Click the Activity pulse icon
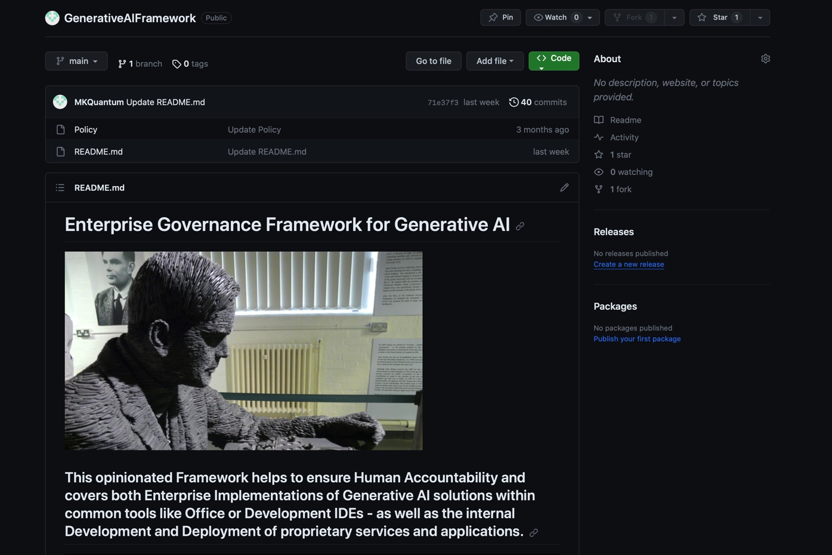 (598, 137)
